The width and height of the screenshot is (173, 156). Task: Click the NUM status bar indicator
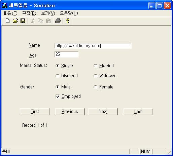click(146, 151)
